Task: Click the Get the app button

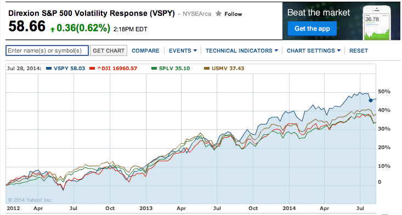Action: [312, 29]
